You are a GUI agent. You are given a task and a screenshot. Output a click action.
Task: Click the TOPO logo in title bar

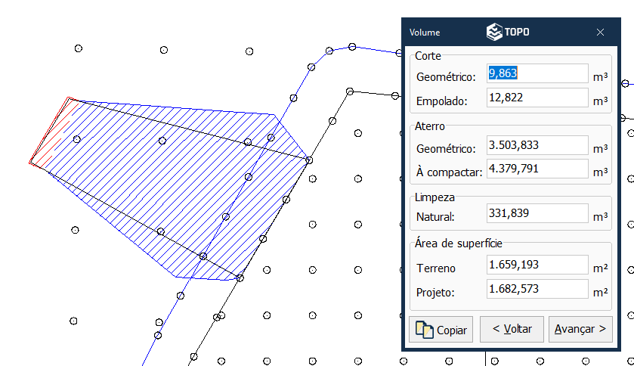click(x=508, y=33)
